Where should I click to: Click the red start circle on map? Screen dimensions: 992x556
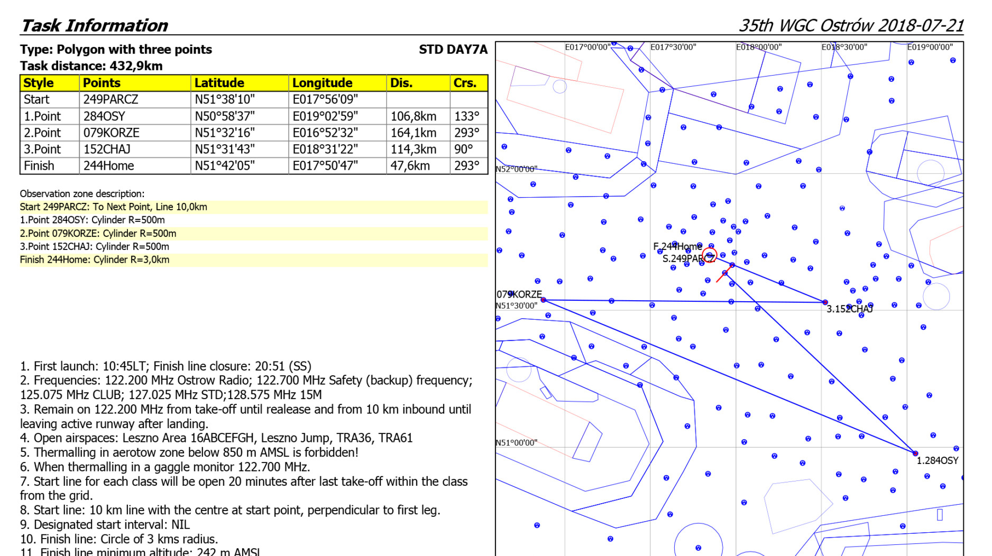(x=710, y=256)
